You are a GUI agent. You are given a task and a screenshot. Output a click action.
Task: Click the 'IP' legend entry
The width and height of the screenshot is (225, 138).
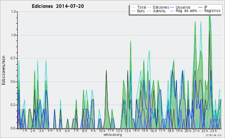point(206,7)
